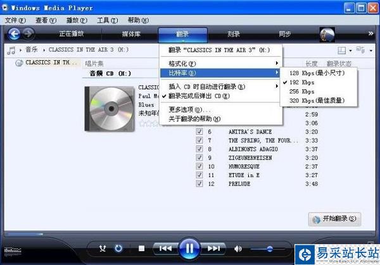Switch to 刻录 burn tab
The height and width of the screenshot is (265, 380).
tap(234, 34)
